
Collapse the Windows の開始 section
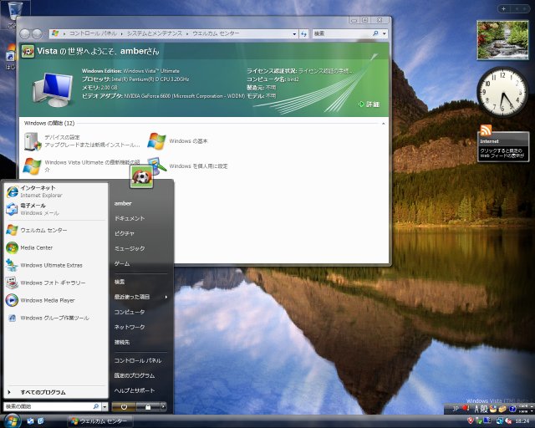[384, 124]
